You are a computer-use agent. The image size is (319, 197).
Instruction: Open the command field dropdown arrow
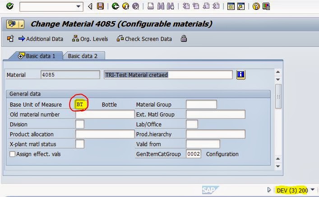click(x=79, y=6)
